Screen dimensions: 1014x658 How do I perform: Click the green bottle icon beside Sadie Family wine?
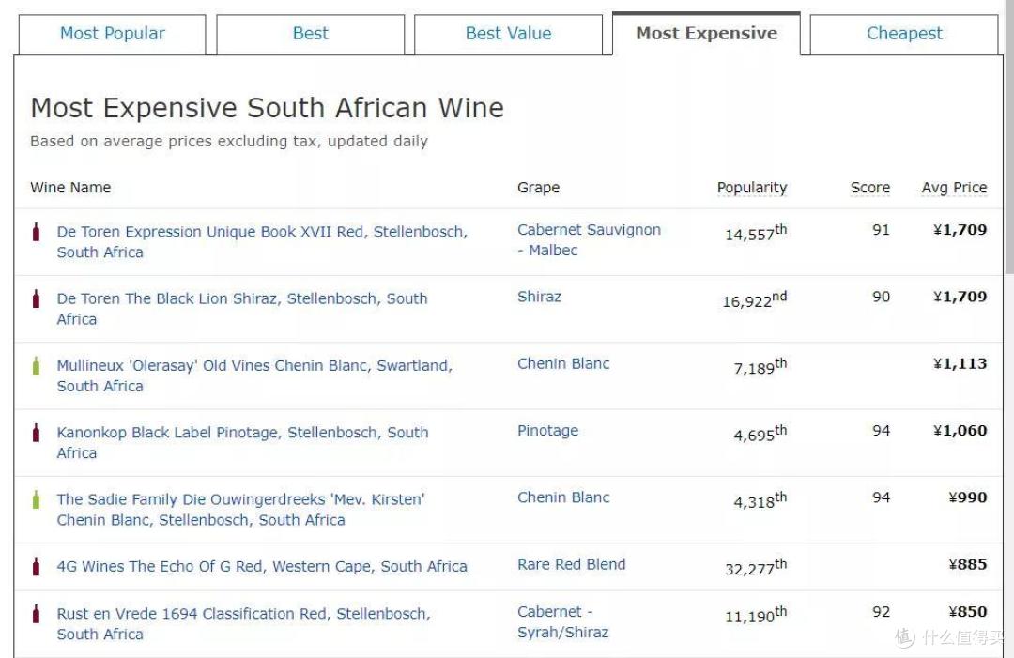pyautogui.click(x=37, y=499)
